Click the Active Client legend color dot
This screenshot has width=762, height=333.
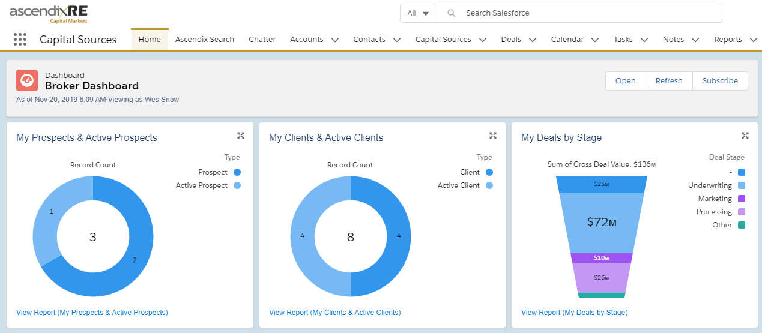(x=489, y=185)
